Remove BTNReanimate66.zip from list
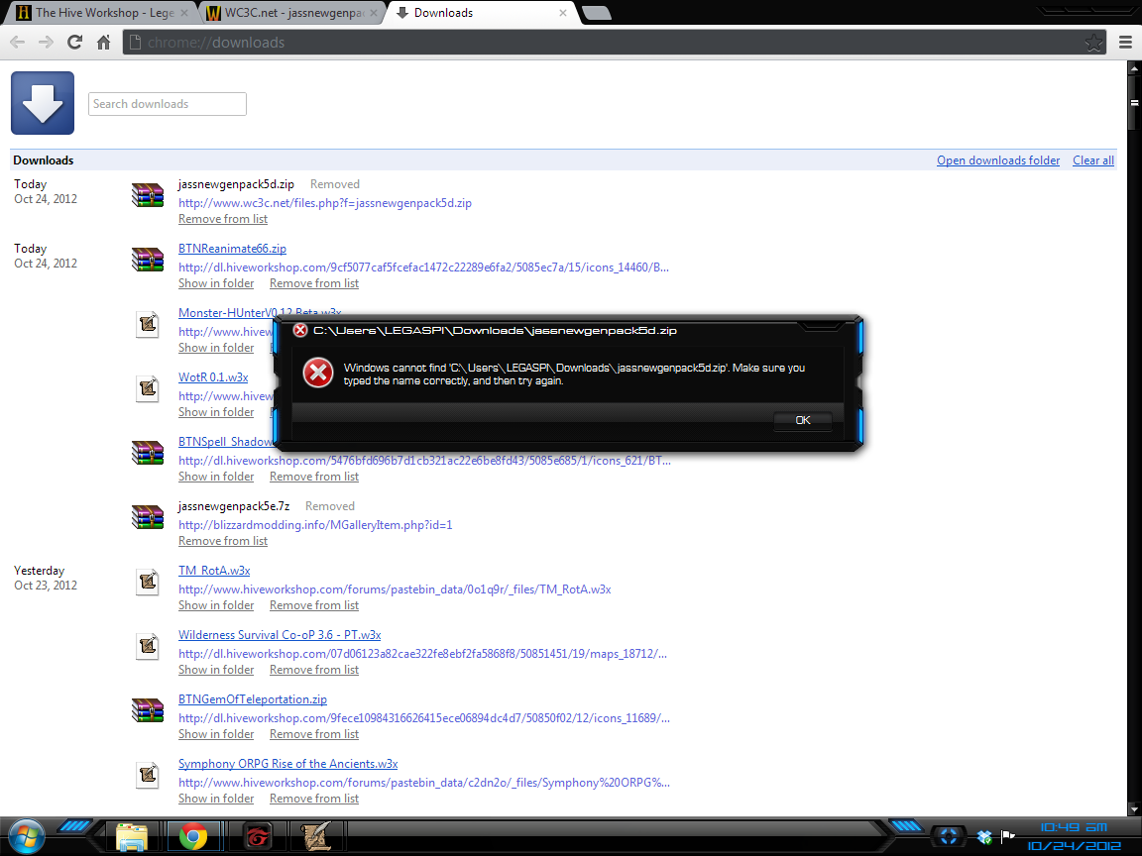Viewport: 1142px width, 856px height. (x=314, y=283)
